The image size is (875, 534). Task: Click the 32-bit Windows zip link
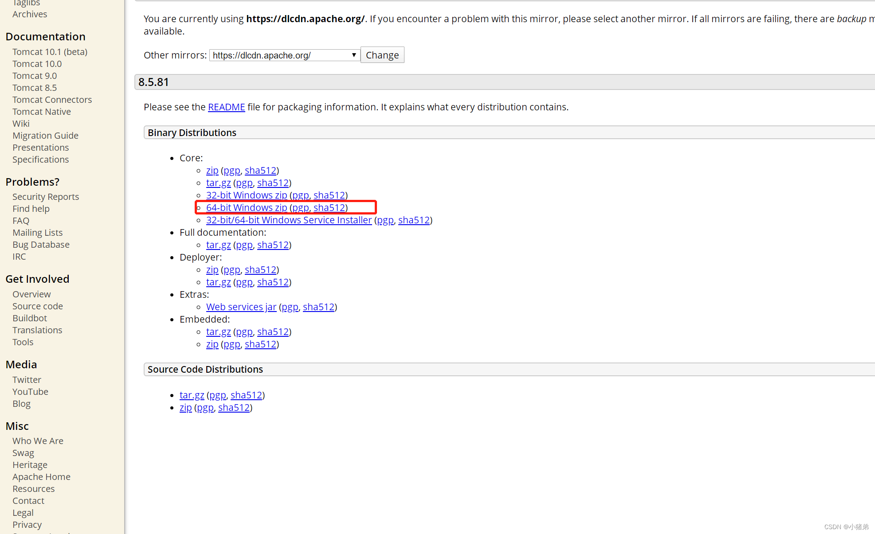pyautogui.click(x=247, y=195)
